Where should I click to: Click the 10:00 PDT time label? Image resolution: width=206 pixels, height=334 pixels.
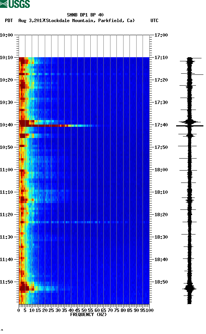tap(6, 35)
